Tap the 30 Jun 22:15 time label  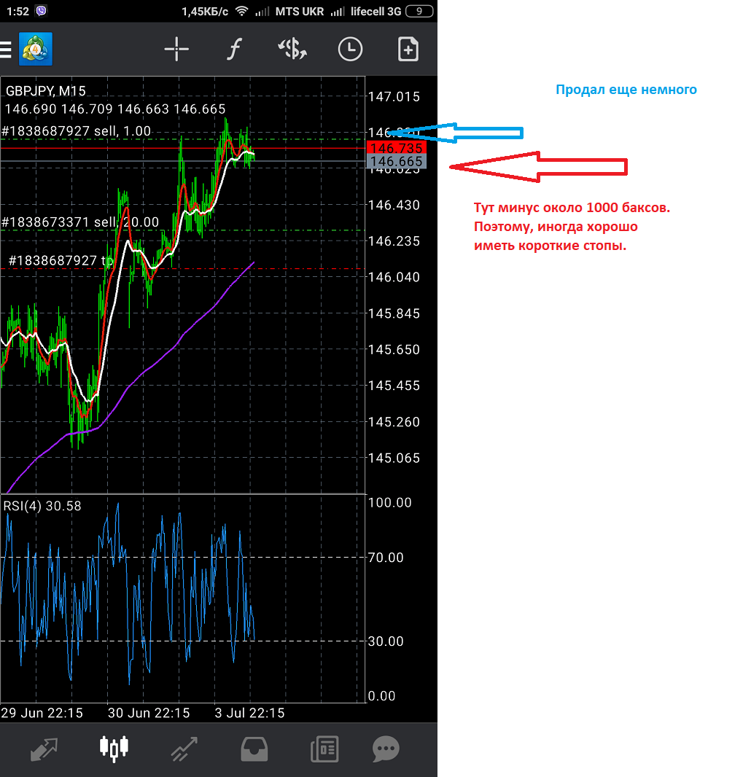(x=149, y=713)
